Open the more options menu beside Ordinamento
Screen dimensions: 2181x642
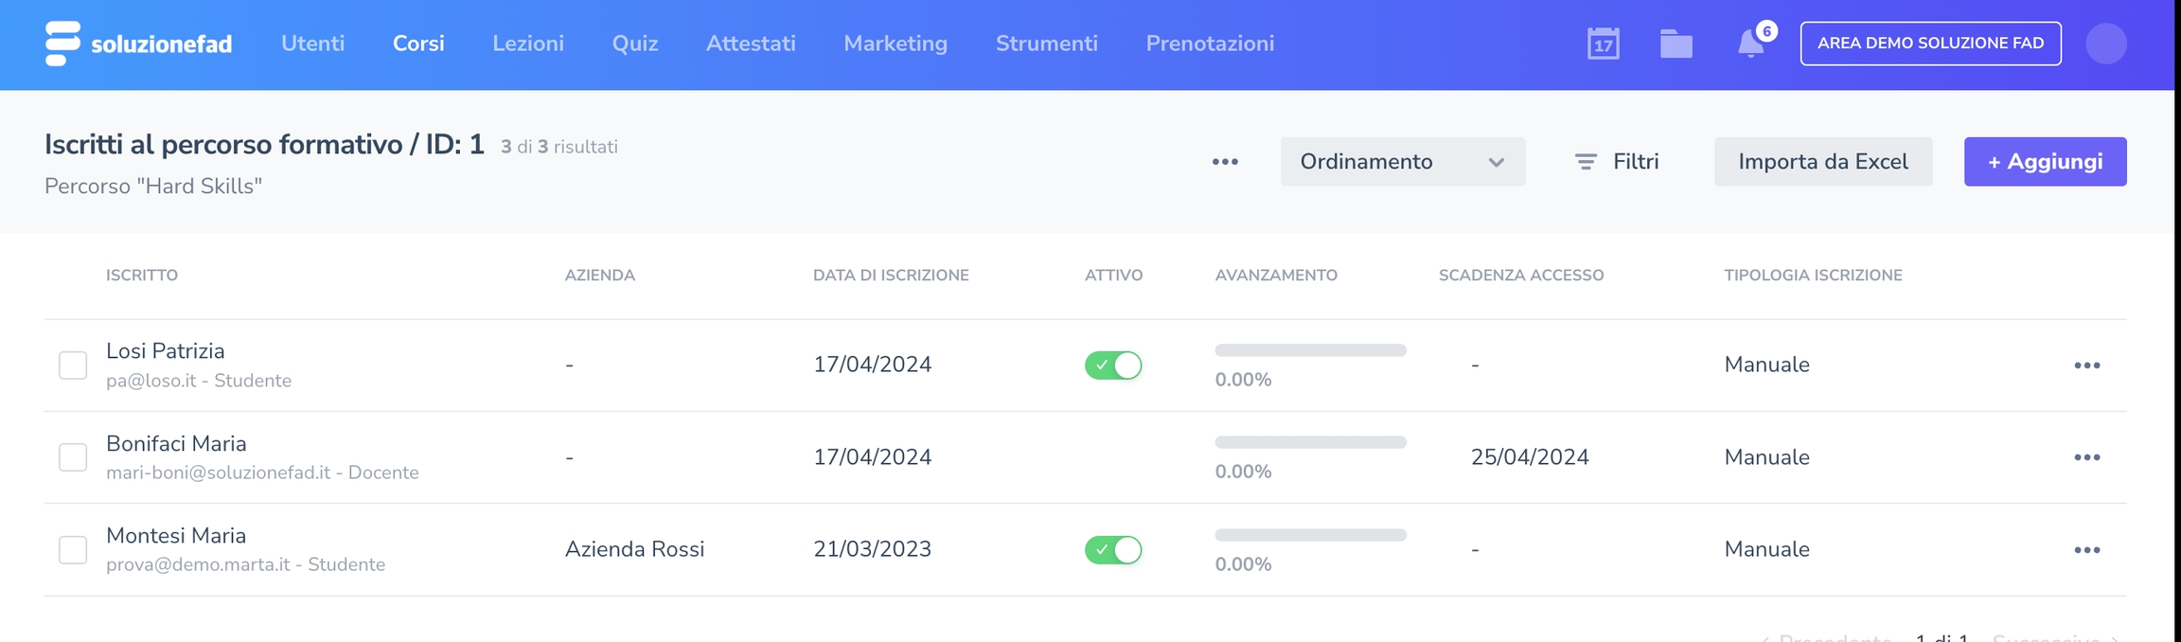coord(1225,162)
